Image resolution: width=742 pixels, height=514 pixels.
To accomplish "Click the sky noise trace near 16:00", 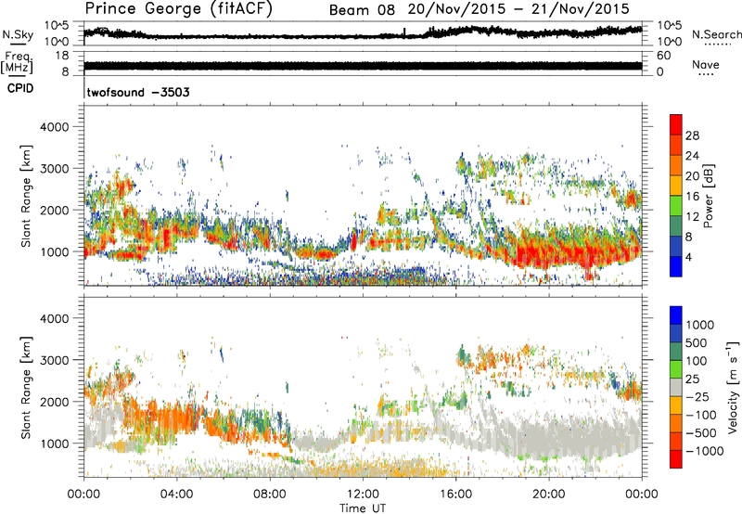I will pyautogui.click(x=455, y=32).
